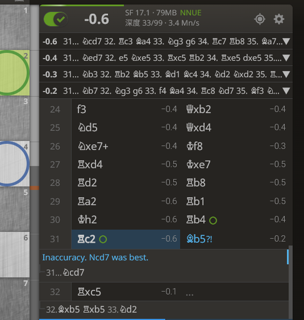Screen dimensions: 304x320
Task: Expand the -0.6 Ncd7 engine line
Action: 287,41
